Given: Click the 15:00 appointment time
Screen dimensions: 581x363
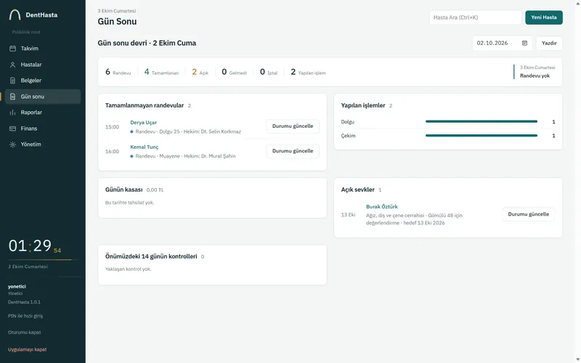Looking at the screenshot, I should pyautogui.click(x=113, y=127).
